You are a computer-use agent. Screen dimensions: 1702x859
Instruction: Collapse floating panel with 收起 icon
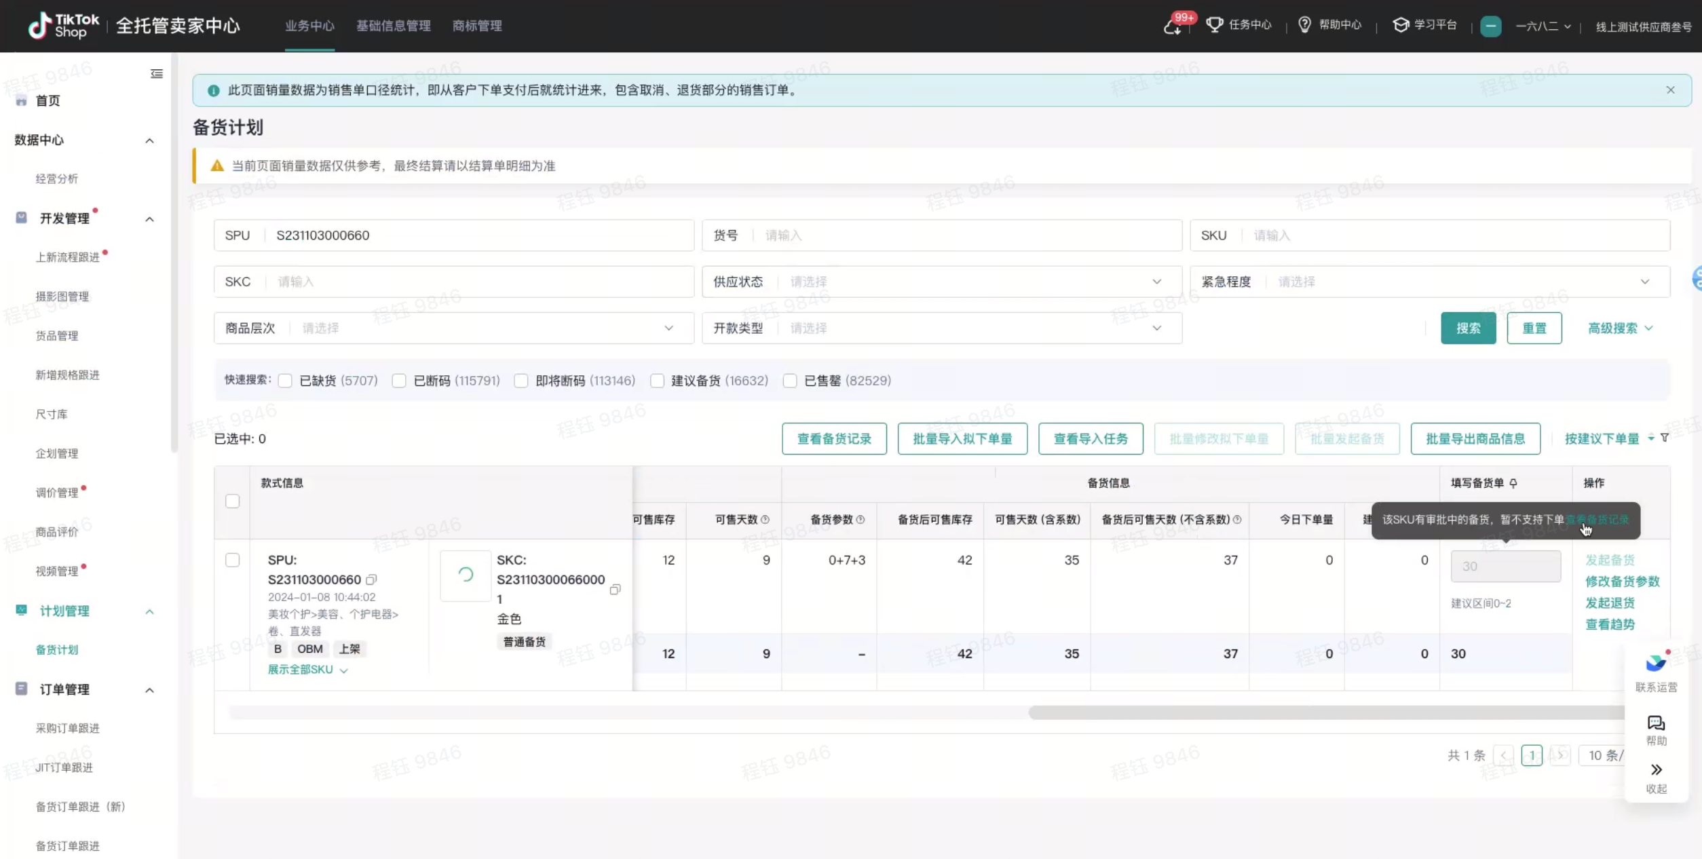pyautogui.click(x=1656, y=769)
